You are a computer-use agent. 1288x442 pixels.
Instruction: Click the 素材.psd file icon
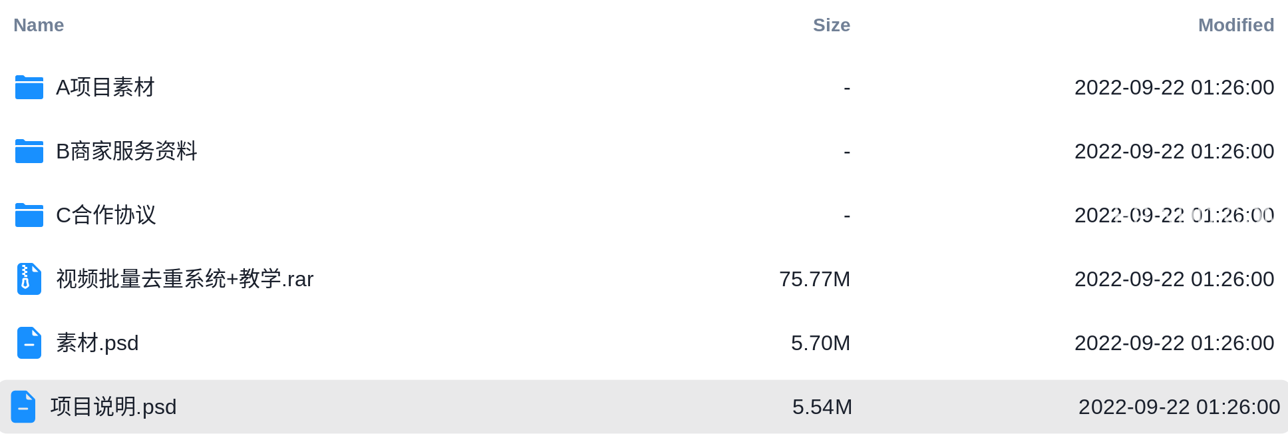click(x=29, y=343)
